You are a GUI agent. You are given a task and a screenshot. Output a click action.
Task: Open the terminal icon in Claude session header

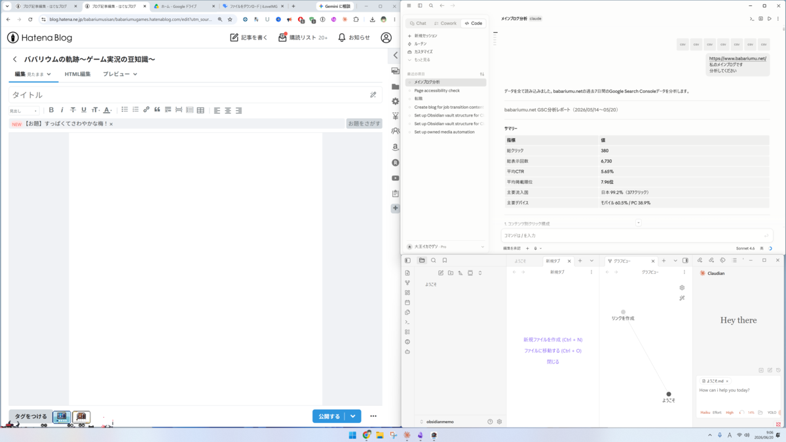pos(752,19)
